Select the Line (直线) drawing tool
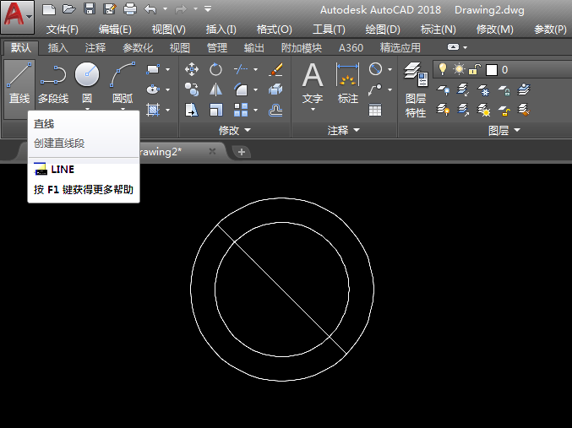This screenshot has width=572, height=428. pyautogui.click(x=19, y=83)
